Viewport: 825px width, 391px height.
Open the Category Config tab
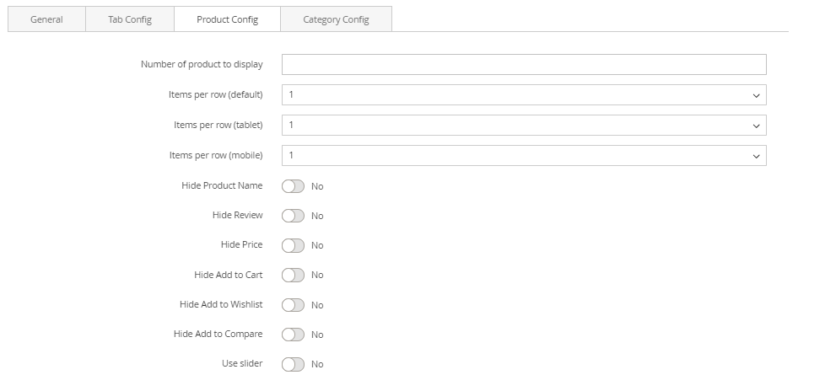tap(336, 19)
